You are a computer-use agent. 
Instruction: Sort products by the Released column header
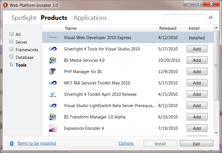[x=168, y=28]
